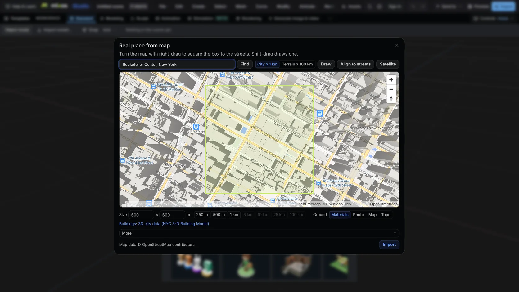The height and width of the screenshot is (292, 519).
Task: Open the OpenMapTiles attribution link
Action: [338, 204]
